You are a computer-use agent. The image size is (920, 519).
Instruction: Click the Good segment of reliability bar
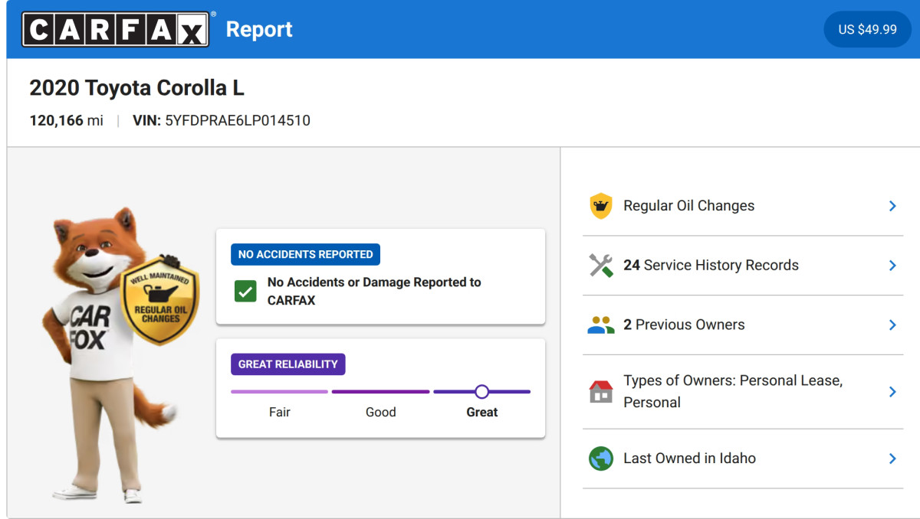(x=380, y=392)
